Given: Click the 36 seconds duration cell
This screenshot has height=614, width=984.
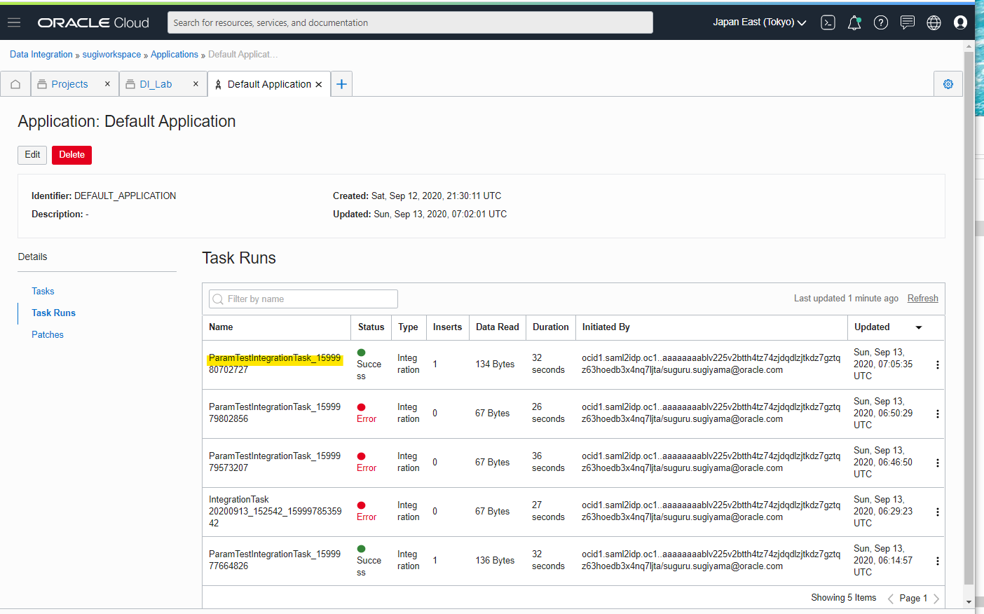Looking at the screenshot, I should coord(548,462).
